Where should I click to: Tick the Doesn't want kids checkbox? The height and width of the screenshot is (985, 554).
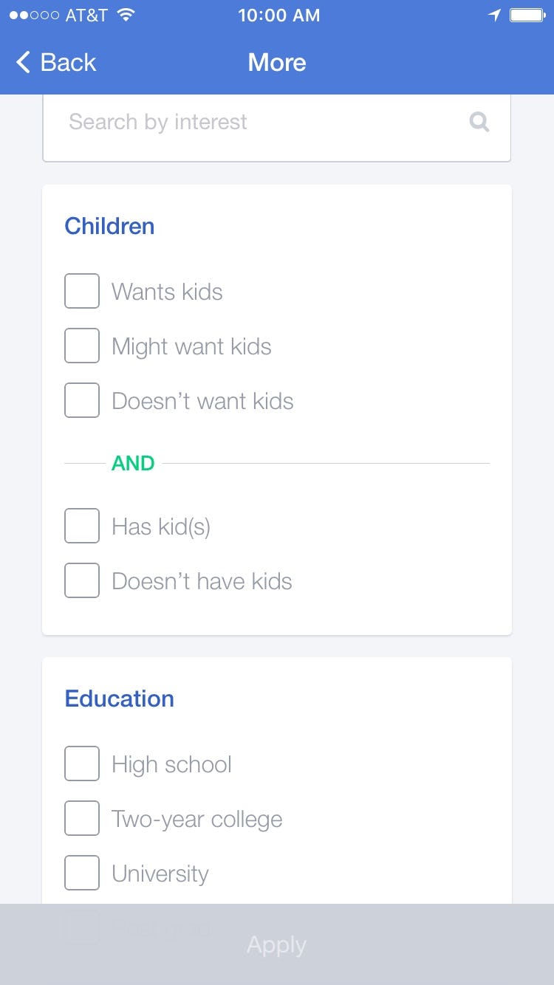[x=82, y=400]
